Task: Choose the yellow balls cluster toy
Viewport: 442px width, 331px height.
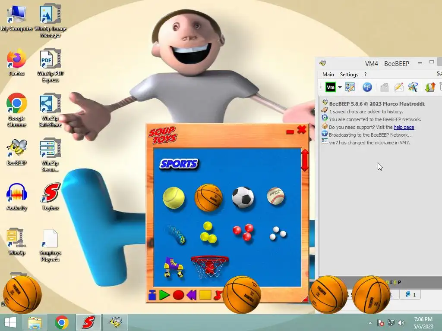Action: point(208,233)
